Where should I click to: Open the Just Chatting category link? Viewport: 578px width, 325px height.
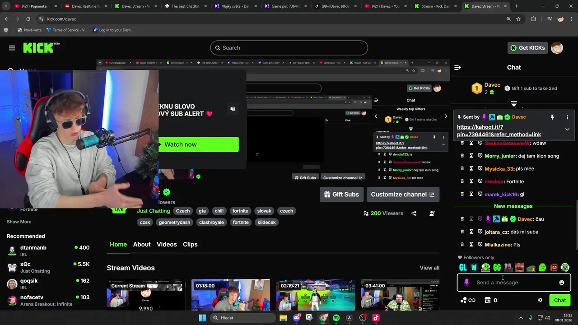[154, 211]
